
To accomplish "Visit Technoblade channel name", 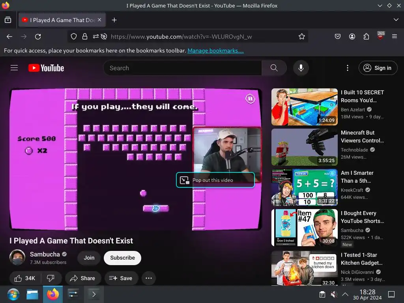I will [354, 150].
